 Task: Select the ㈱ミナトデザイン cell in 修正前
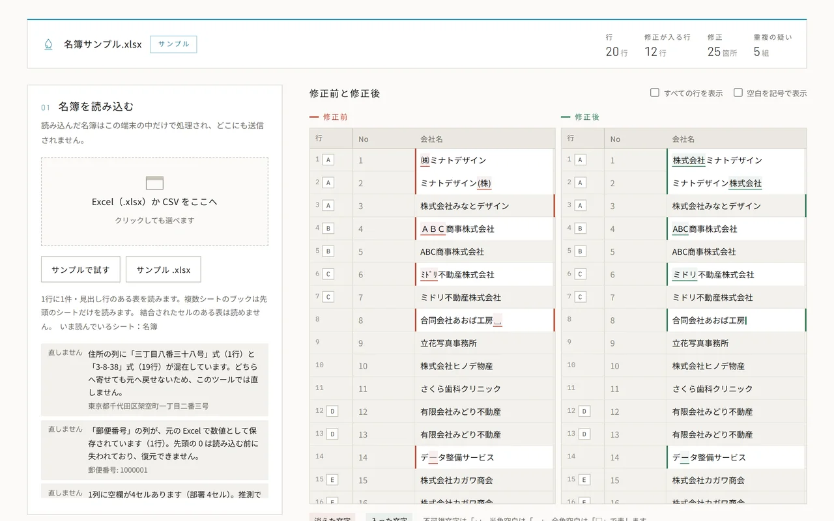485,160
